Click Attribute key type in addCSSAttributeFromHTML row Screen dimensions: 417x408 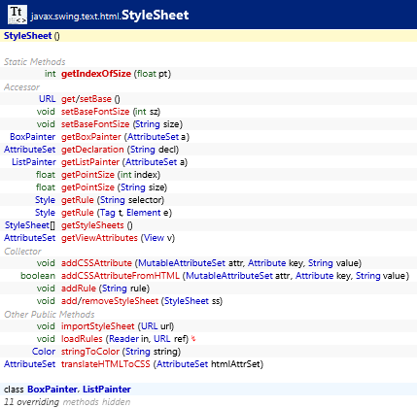(314, 276)
